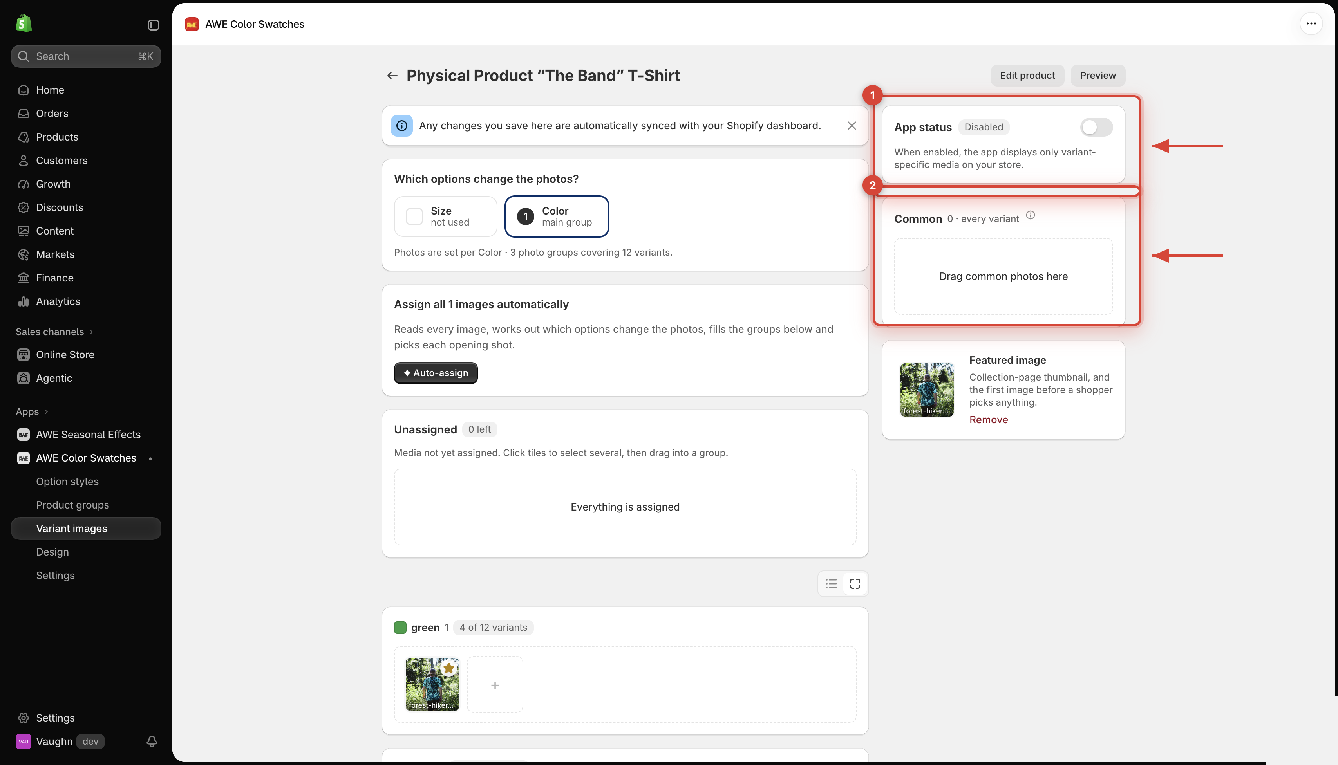This screenshot has height=765, width=1338.
Task: Open the Vaughn account menu
Action: pyautogui.click(x=60, y=742)
